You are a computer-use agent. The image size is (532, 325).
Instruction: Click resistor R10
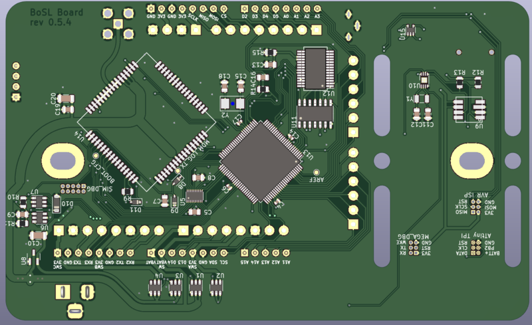click(x=23, y=202)
